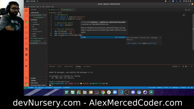Expand the OUTLINE section
Image resolution: width=194 pixels, height=109 pixels.
coord(33,78)
